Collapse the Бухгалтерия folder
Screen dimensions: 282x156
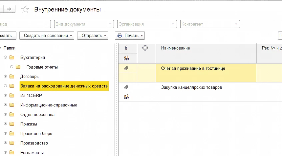[x=5, y=57]
